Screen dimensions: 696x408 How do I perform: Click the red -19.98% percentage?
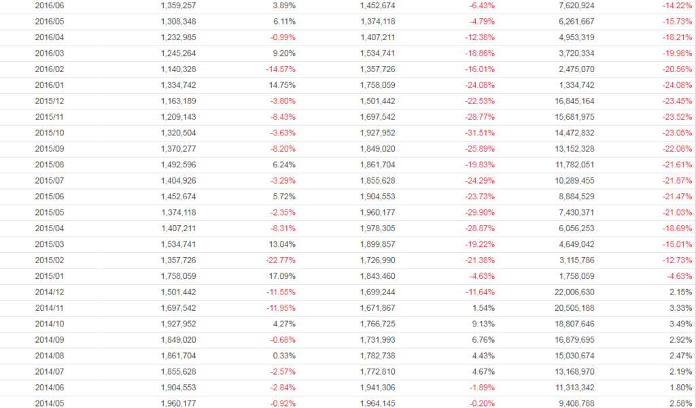point(679,53)
